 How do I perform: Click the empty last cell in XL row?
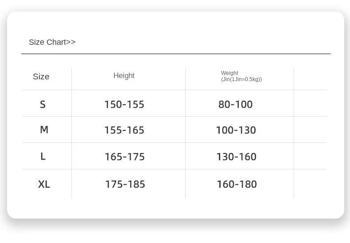pyautogui.click(x=310, y=184)
